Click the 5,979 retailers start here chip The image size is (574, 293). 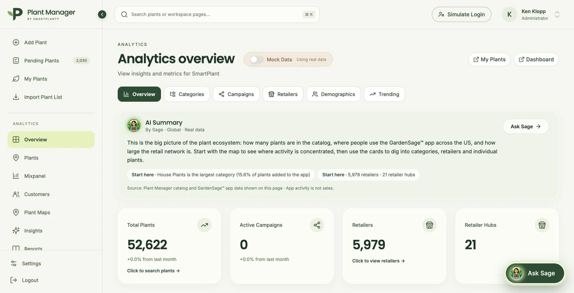(x=369, y=175)
